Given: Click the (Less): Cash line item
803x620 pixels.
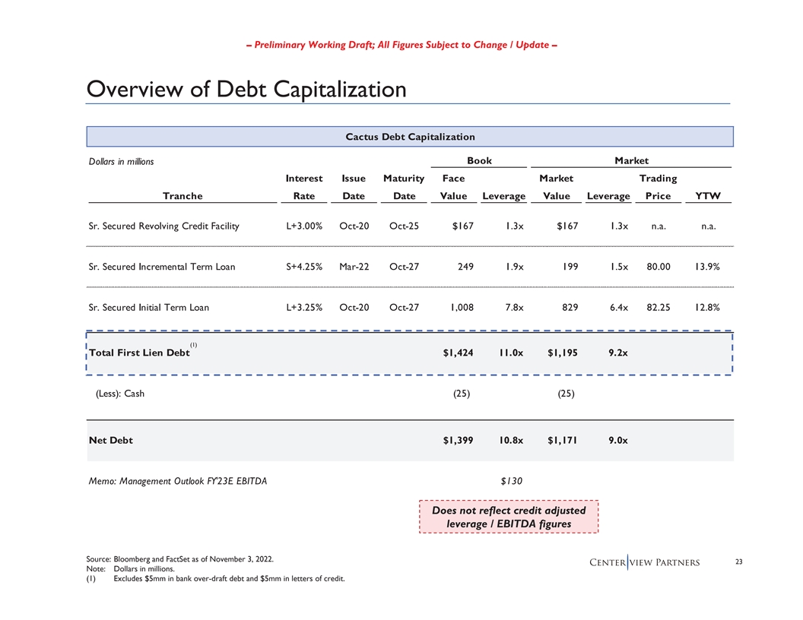Looking at the screenshot, I should 119,394.
